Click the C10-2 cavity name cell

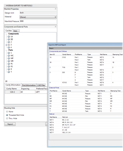(x=13, y=92)
